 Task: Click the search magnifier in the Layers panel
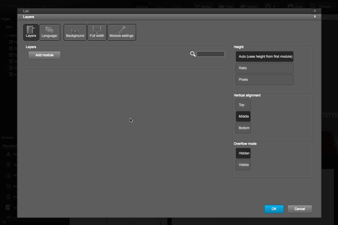pyautogui.click(x=193, y=54)
